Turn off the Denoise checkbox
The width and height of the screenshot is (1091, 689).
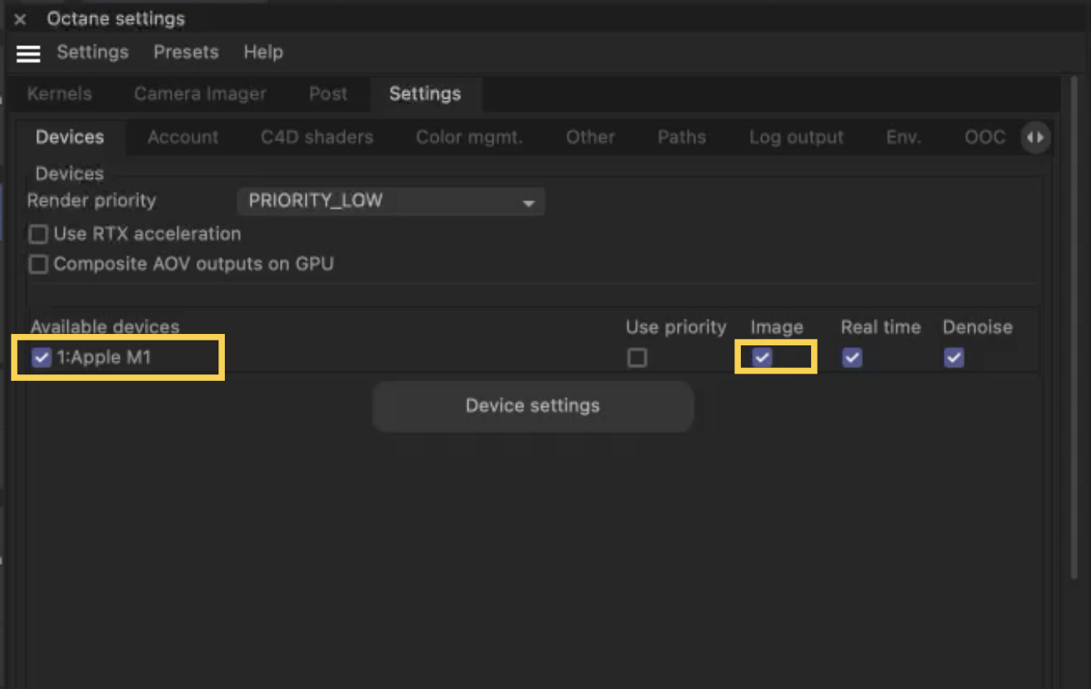click(954, 357)
